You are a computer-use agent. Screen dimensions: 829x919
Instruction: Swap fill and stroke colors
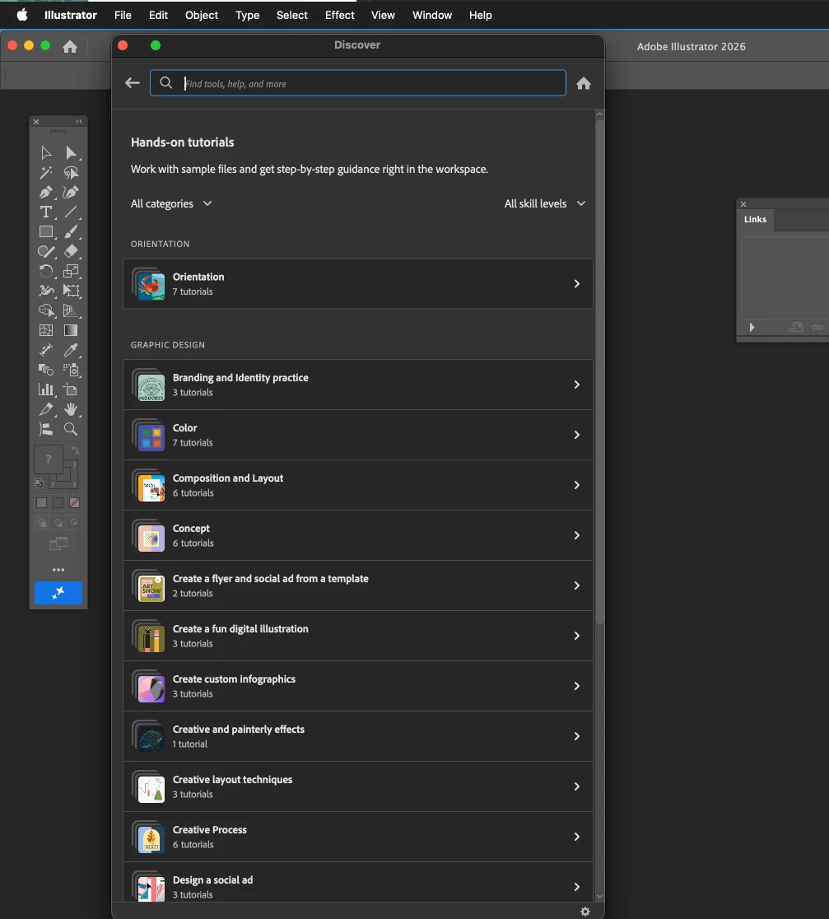tap(75, 450)
